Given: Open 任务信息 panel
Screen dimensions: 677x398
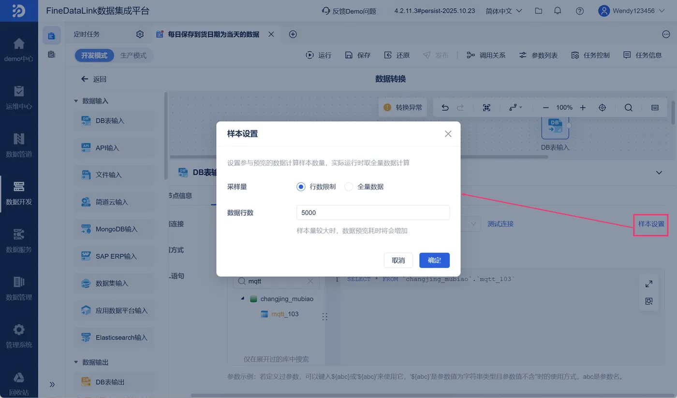Looking at the screenshot, I should [x=643, y=55].
